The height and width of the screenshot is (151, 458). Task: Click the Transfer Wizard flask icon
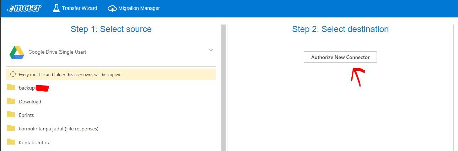[56, 8]
